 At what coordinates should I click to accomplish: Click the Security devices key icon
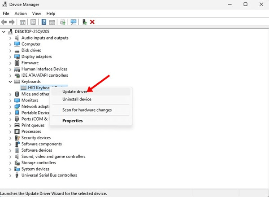pos(17,138)
